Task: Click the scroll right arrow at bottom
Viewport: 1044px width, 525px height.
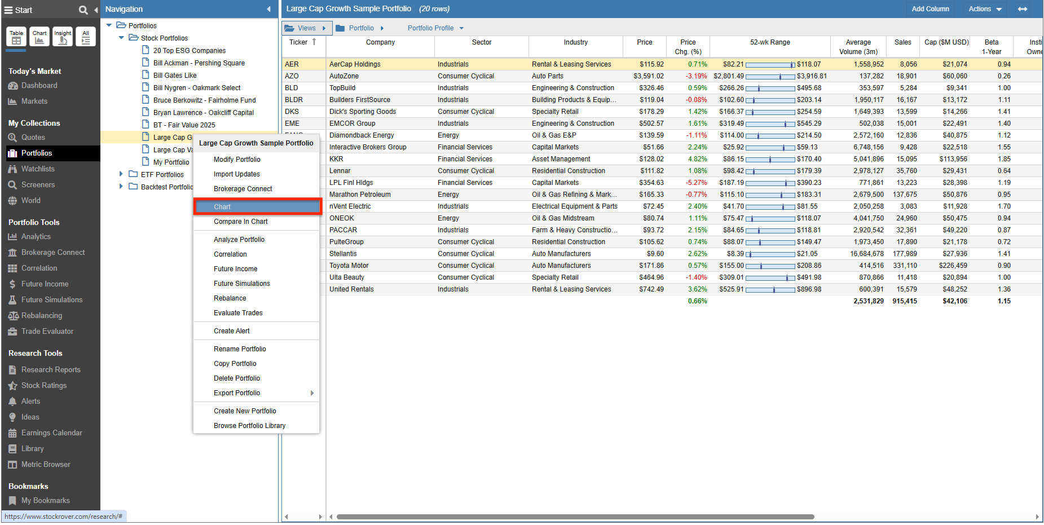Action: tap(1037, 517)
